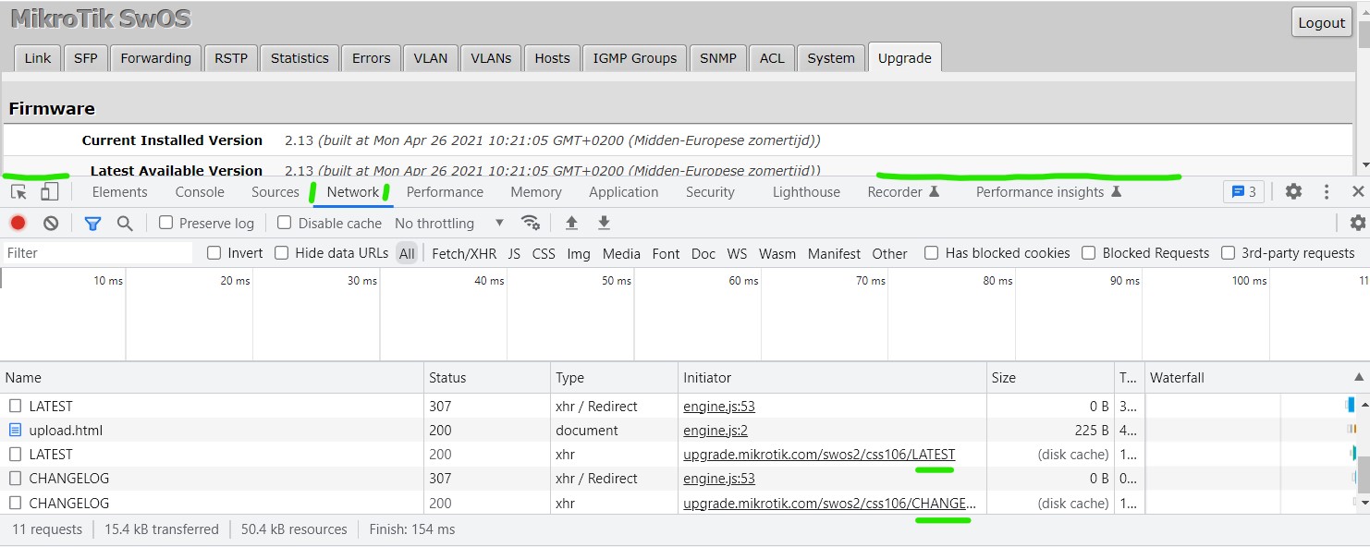Switch to the Errors tab

click(x=372, y=58)
